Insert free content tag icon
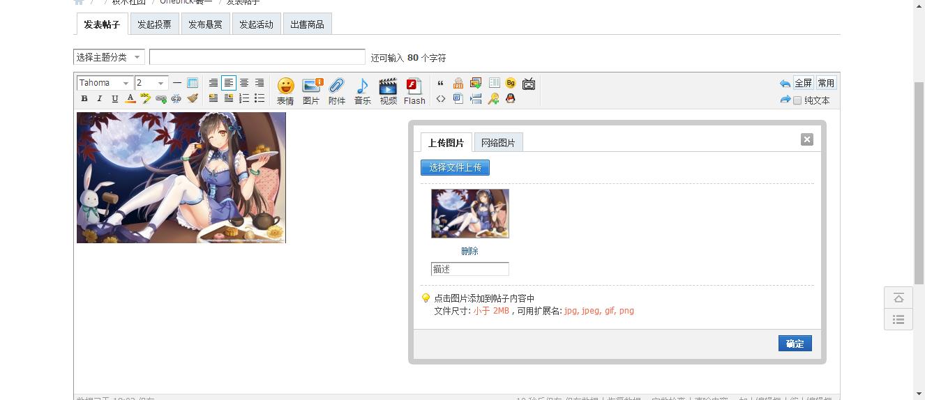This screenshot has height=400, width=925. click(458, 83)
